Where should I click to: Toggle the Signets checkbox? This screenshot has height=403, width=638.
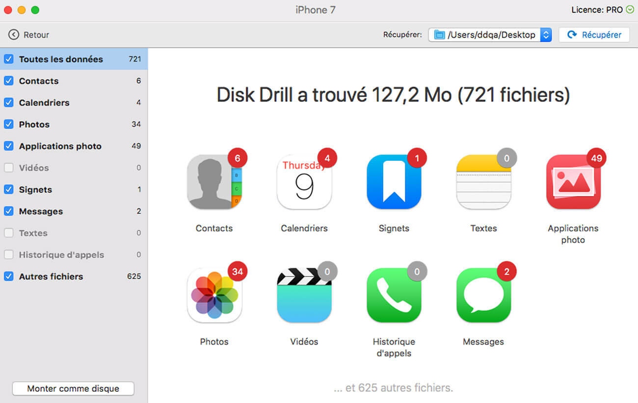(8, 189)
